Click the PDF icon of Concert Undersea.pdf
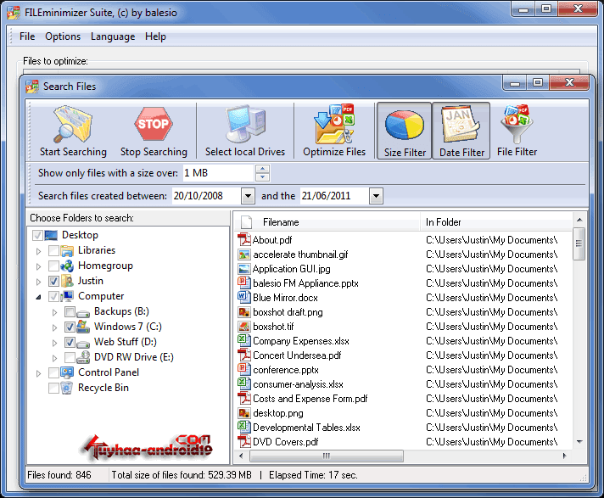 click(x=243, y=355)
